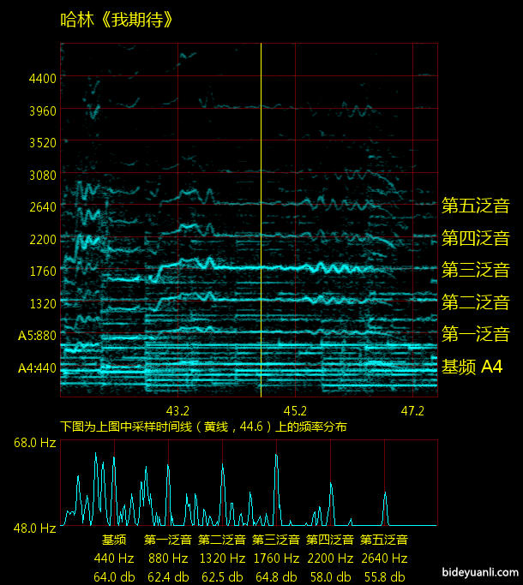
Task: Click the 64.0 db fundamental reading
Action: 114,576
